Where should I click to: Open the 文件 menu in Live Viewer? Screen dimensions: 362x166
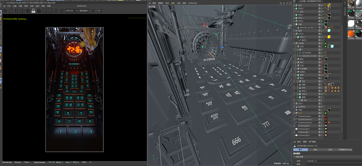pos(9,6)
